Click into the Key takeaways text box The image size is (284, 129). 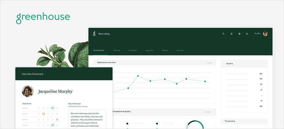pos(87,119)
